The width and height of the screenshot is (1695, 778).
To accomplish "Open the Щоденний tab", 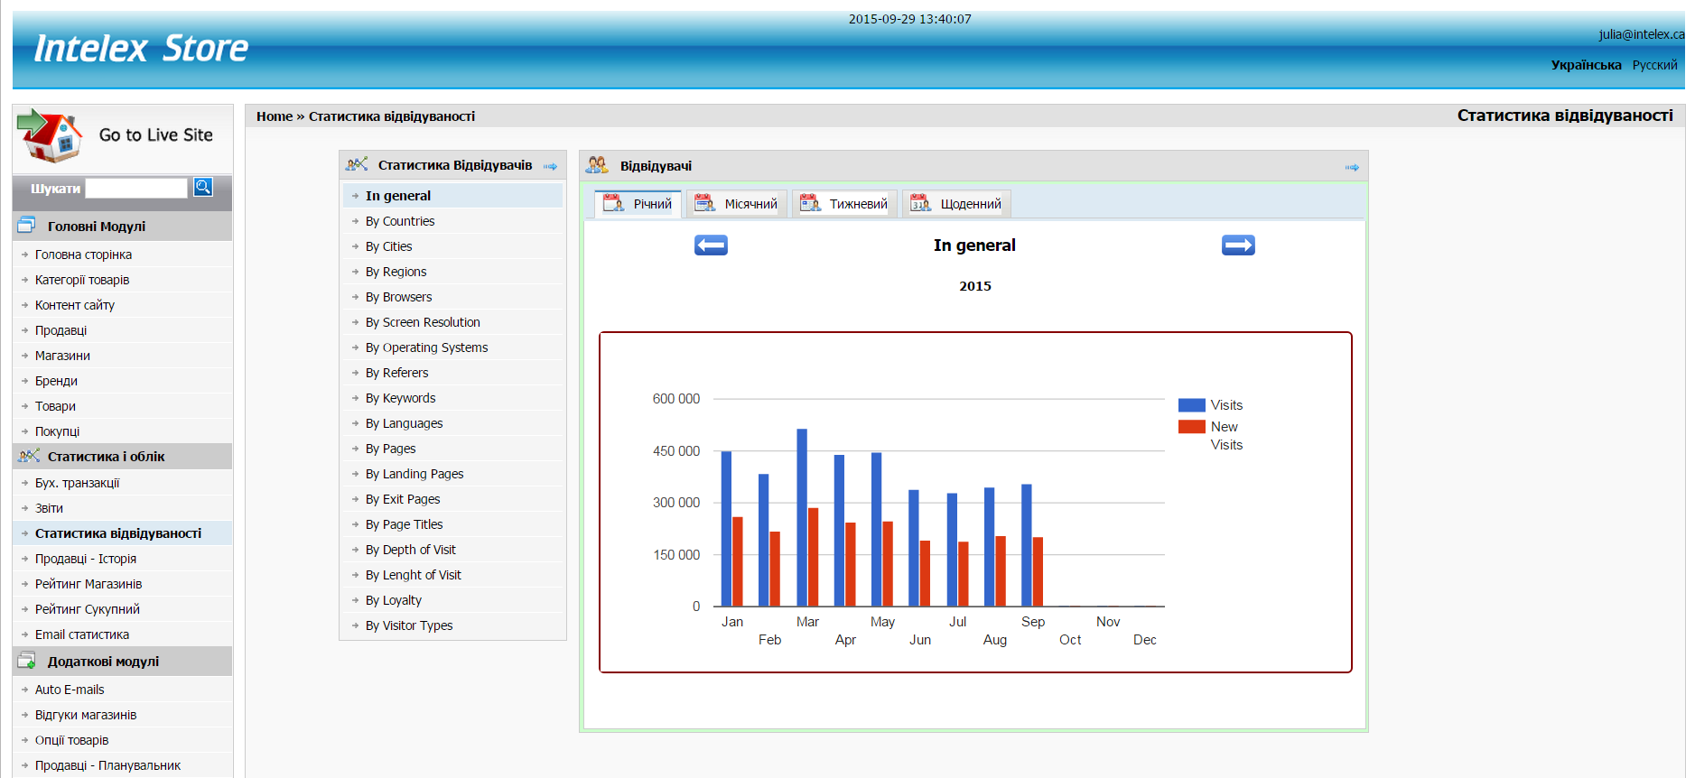I will click(x=956, y=204).
